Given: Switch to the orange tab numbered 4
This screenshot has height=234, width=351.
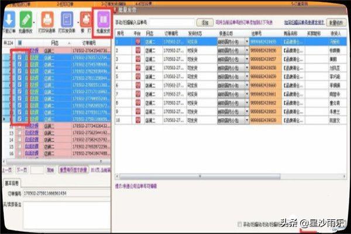Looking at the screenshot, I should [144, 4].
